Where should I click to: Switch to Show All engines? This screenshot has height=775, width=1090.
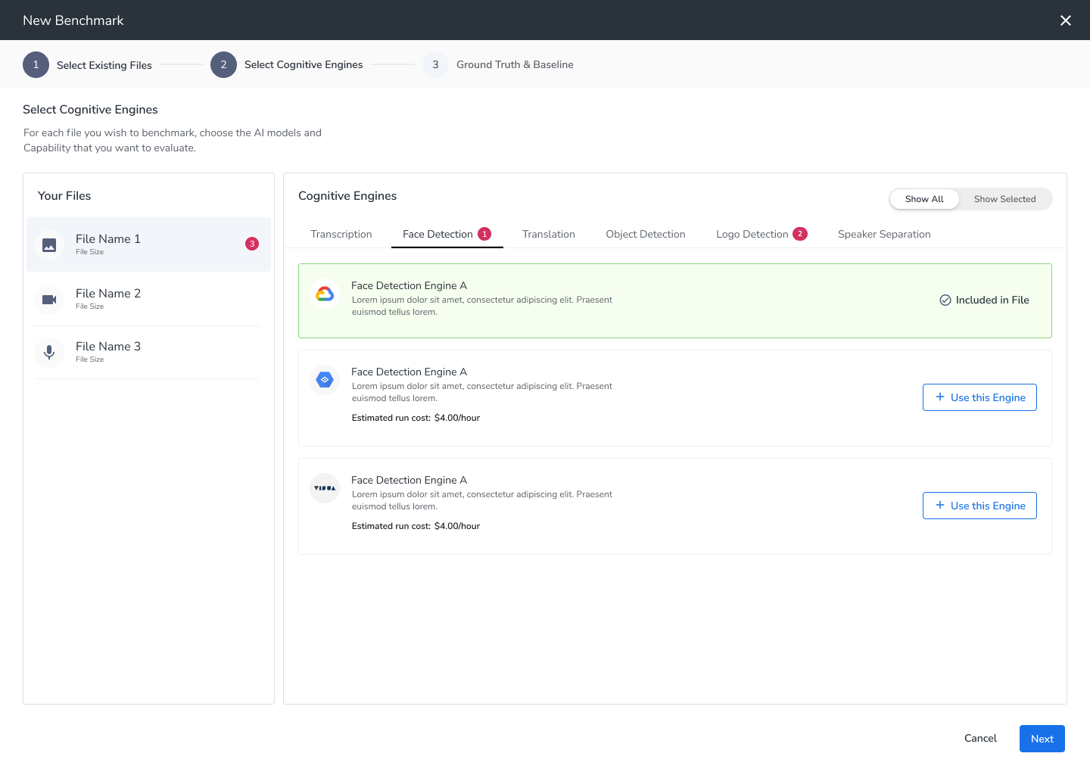point(924,199)
